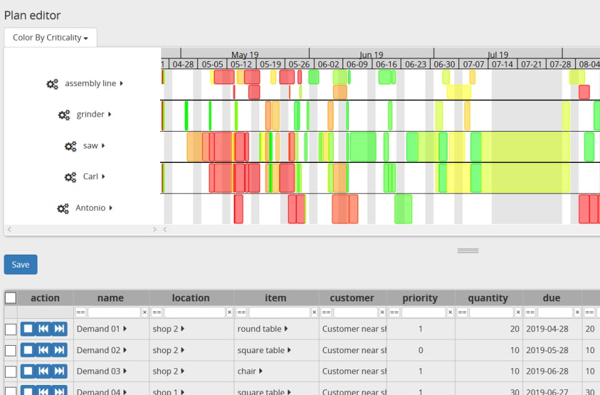Screen dimensions: 600x395
Task: Click the gears icon next to grinder
Action: click(64, 115)
